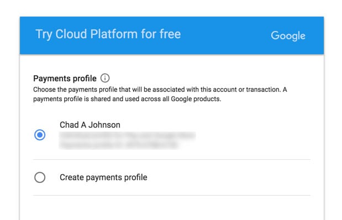Click the "Payments profile" section title
The height and width of the screenshot is (220, 342).
coord(65,78)
